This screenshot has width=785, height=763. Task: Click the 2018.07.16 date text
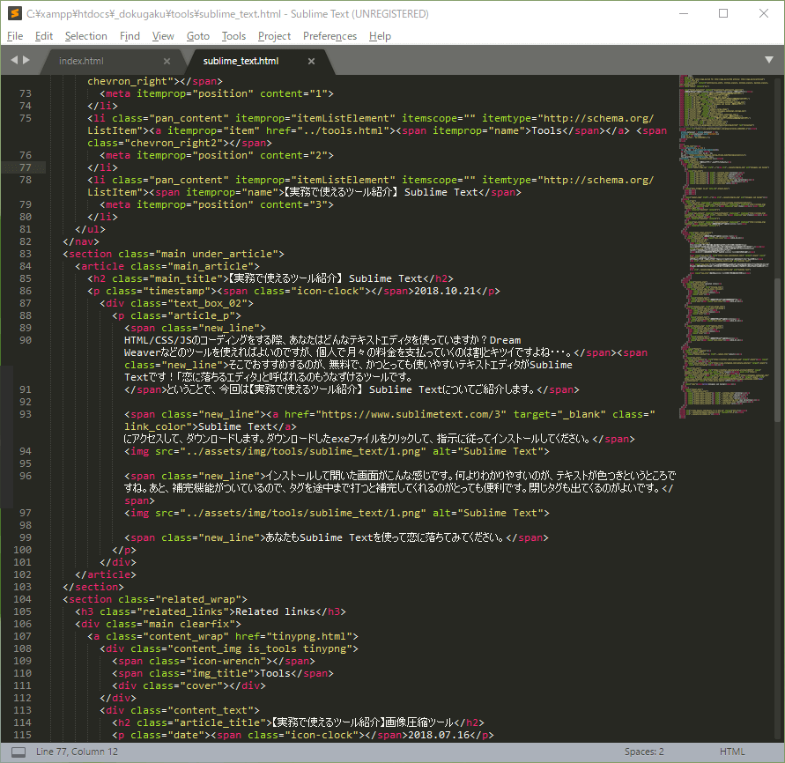439,735
